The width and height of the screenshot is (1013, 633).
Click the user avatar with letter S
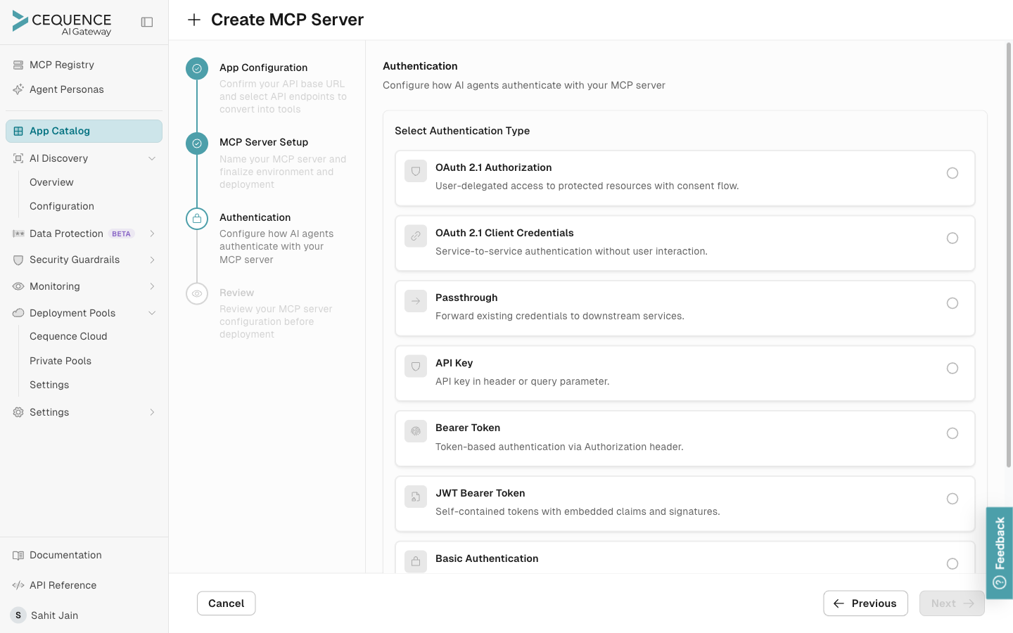click(18, 615)
